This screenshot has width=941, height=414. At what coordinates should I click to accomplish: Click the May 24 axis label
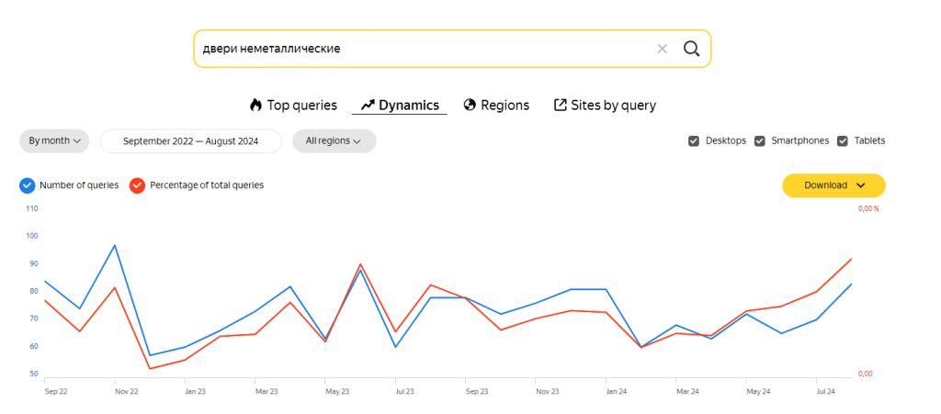pos(758,391)
